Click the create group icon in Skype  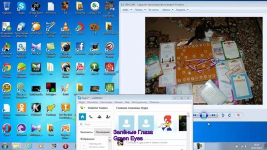click(x=99, y=117)
